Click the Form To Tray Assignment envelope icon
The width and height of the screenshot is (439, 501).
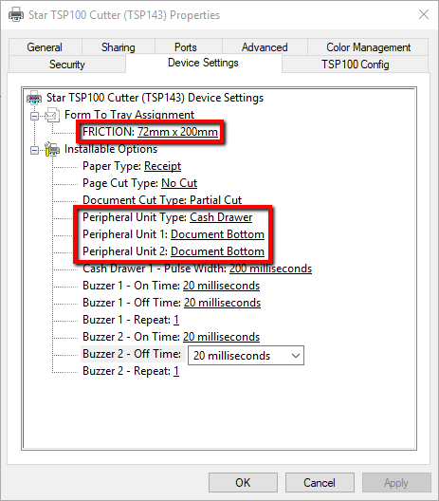52,115
